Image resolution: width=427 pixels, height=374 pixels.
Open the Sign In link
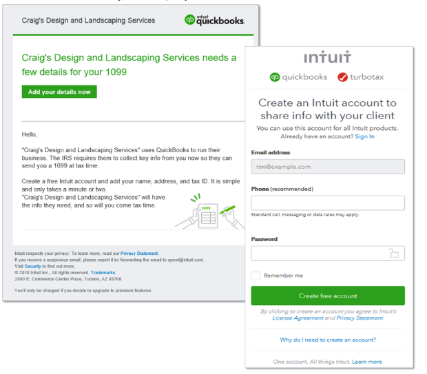364,136
